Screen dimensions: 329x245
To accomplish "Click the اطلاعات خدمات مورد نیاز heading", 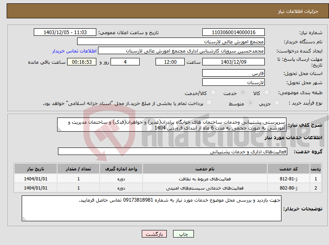I will click(293, 137).
